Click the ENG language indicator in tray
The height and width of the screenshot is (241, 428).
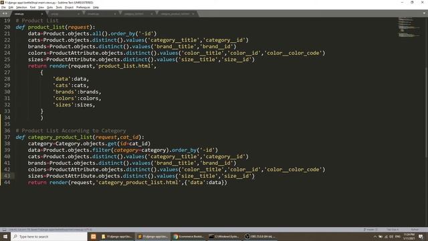click(x=398, y=236)
